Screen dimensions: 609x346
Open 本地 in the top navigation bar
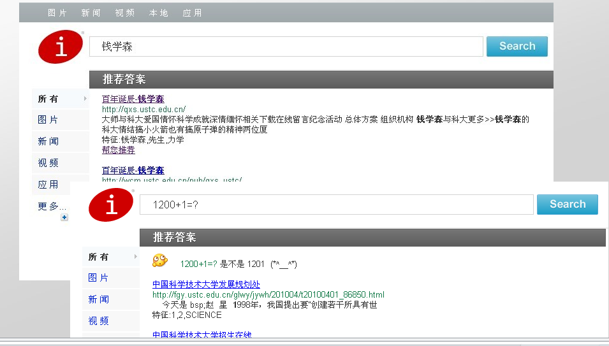click(158, 13)
